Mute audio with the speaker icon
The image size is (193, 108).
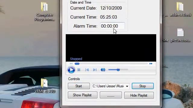pyautogui.click(x=103, y=70)
